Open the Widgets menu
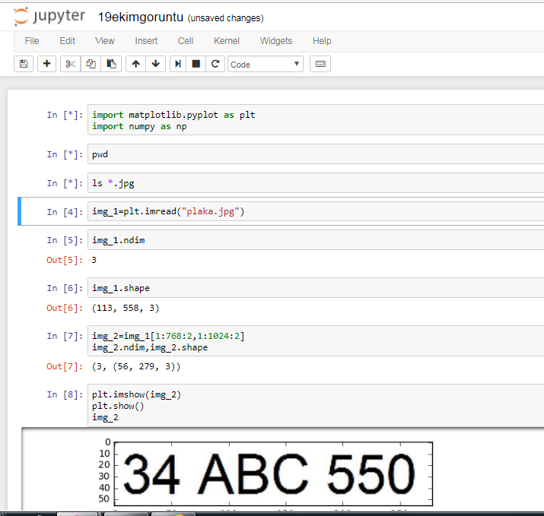Image resolution: width=544 pixels, height=516 pixels. 276,41
